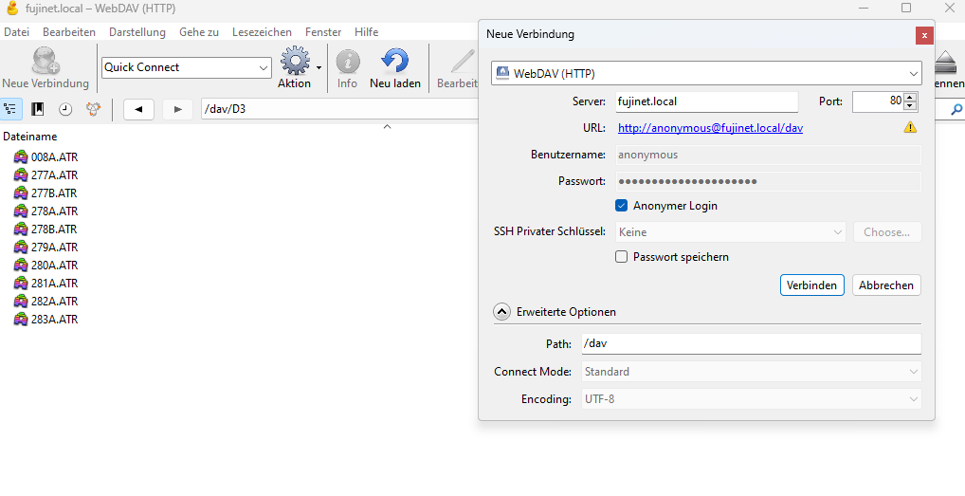
Task: Open the Aktion dropdown arrow
Action: tap(319, 67)
